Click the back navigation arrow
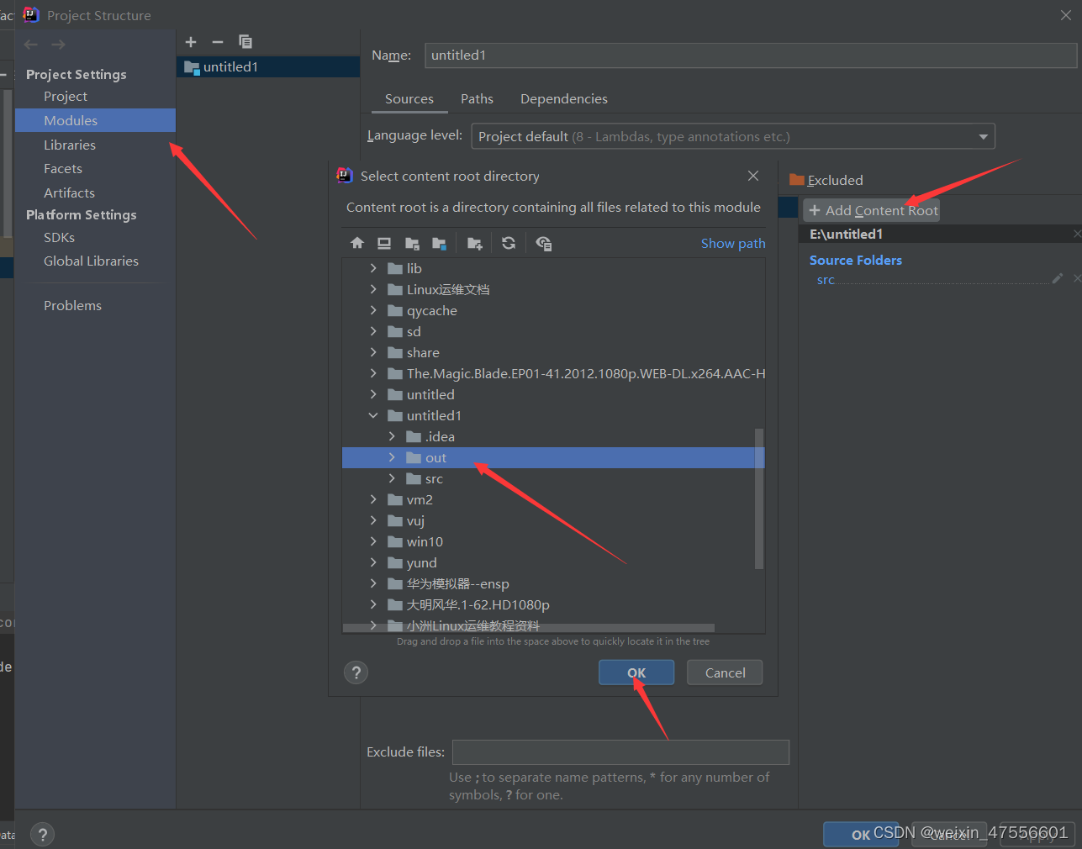This screenshot has width=1082, height=849. [31, 45]
